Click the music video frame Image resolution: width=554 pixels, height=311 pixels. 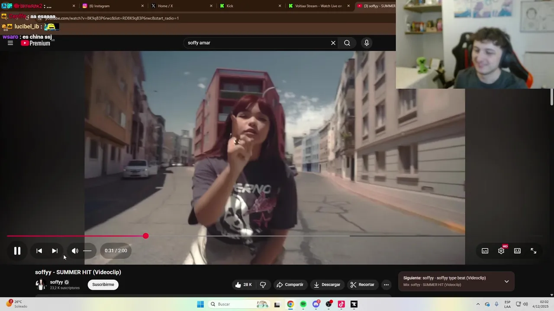pyautogui.click(x=274, y=158)
